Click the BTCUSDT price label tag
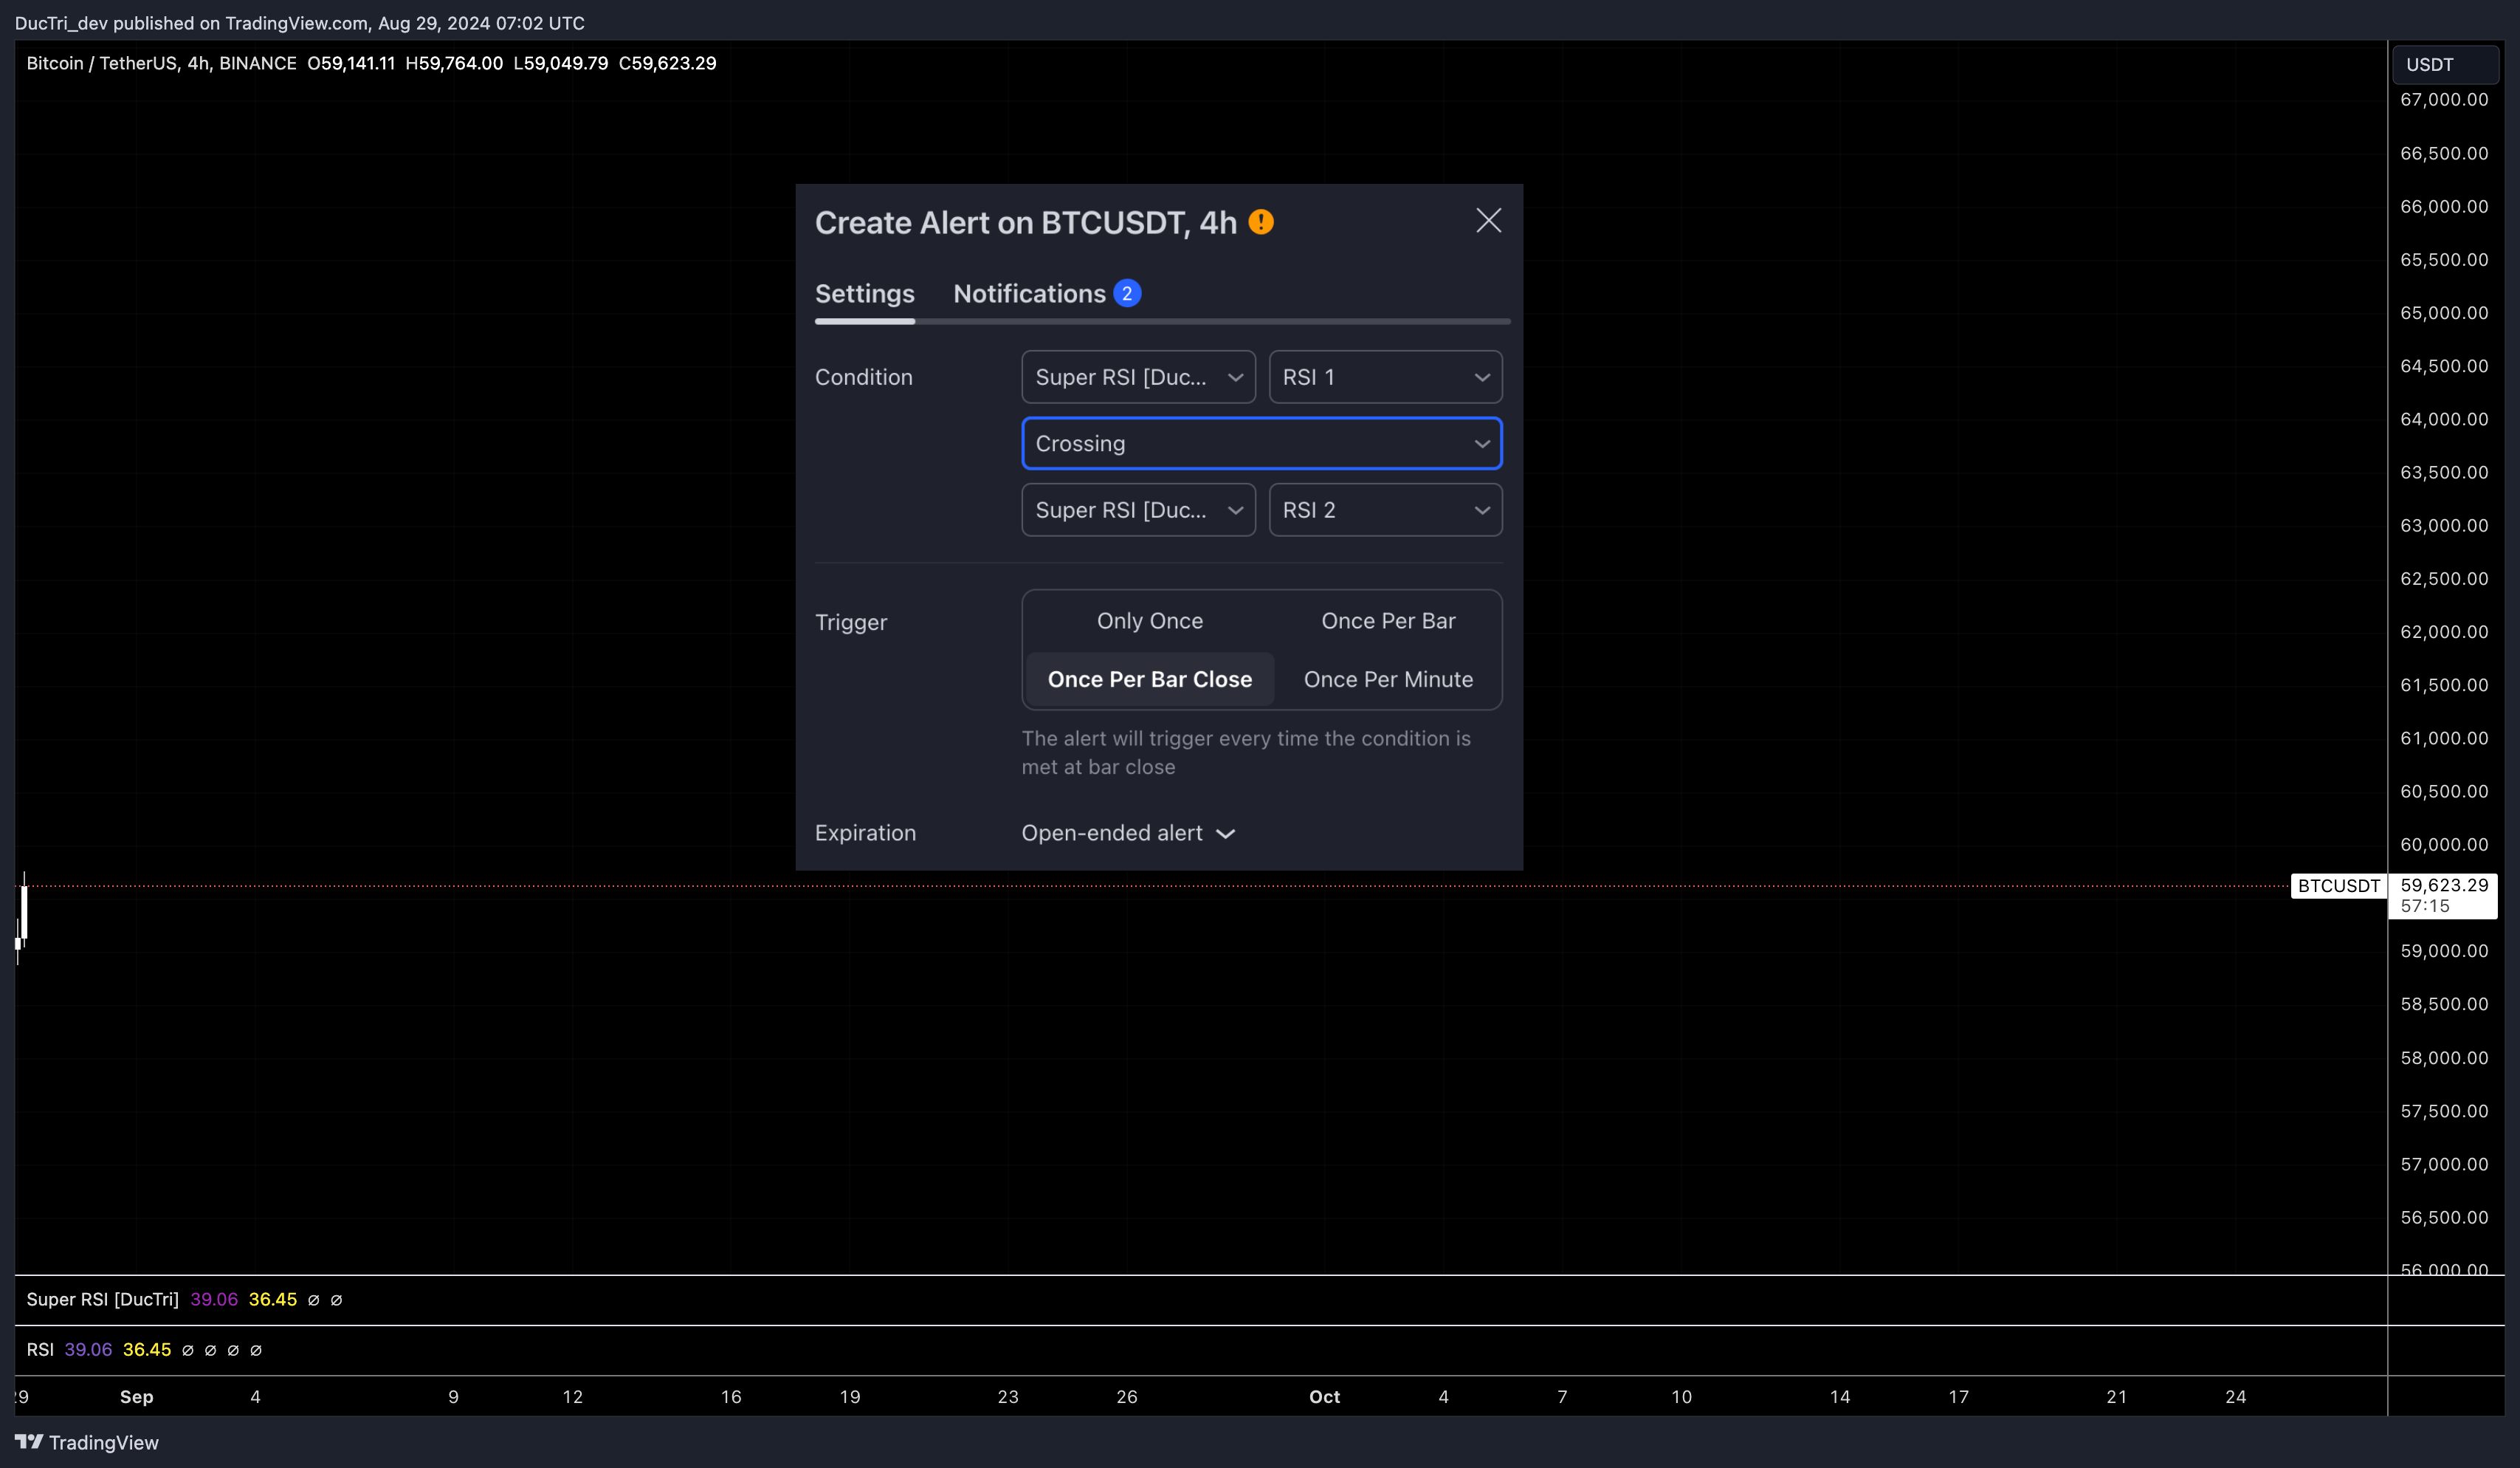 [x=2338, y=885]
